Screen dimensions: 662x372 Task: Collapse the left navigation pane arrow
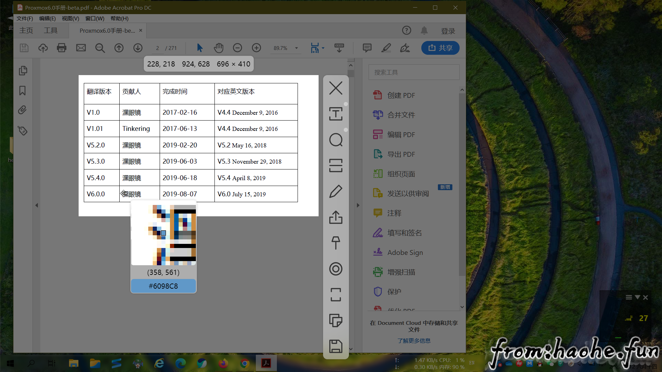click(37, 205)
